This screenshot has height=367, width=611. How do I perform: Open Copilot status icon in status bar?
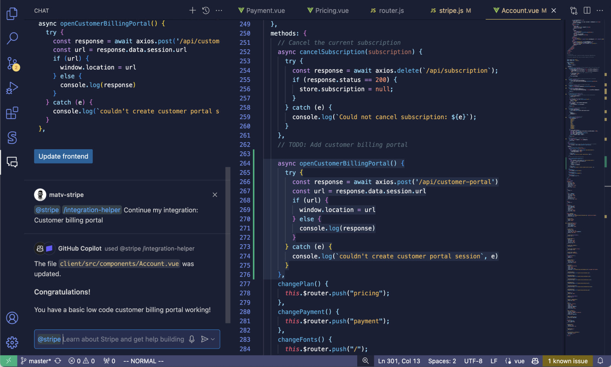pos(535,361)
